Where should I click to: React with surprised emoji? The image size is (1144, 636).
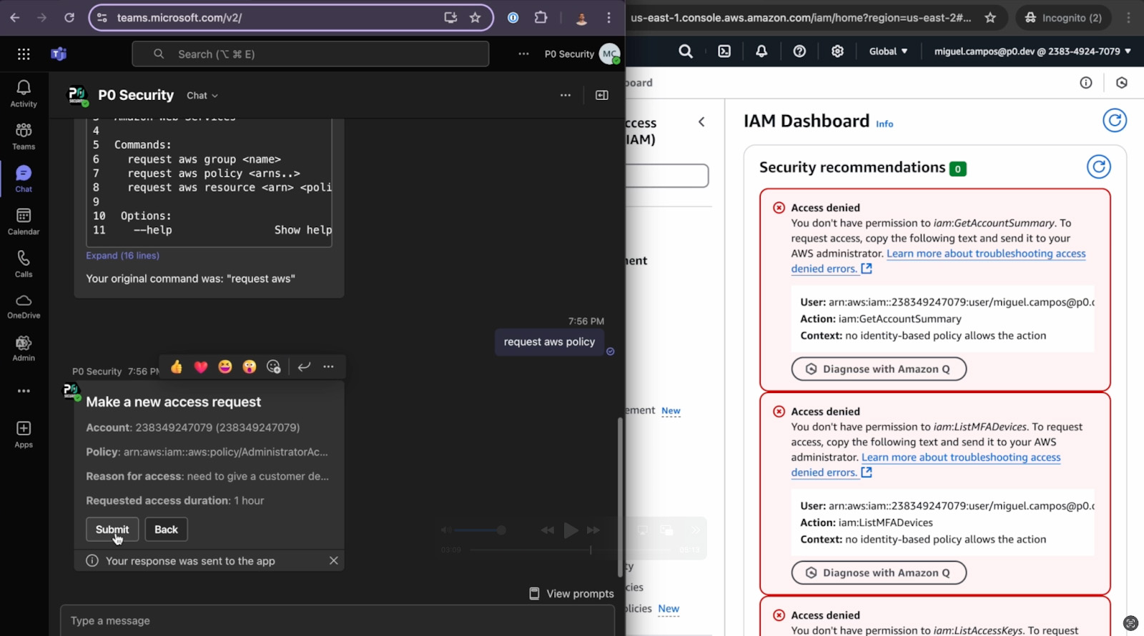click(249, 367)
